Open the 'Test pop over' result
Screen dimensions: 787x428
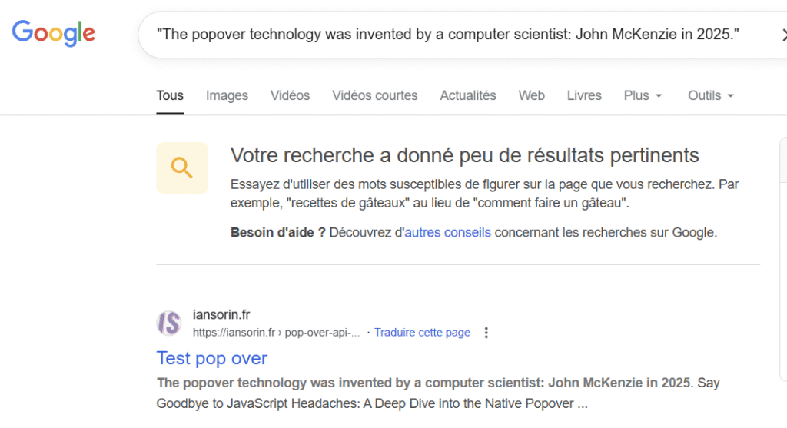point(212,358)
